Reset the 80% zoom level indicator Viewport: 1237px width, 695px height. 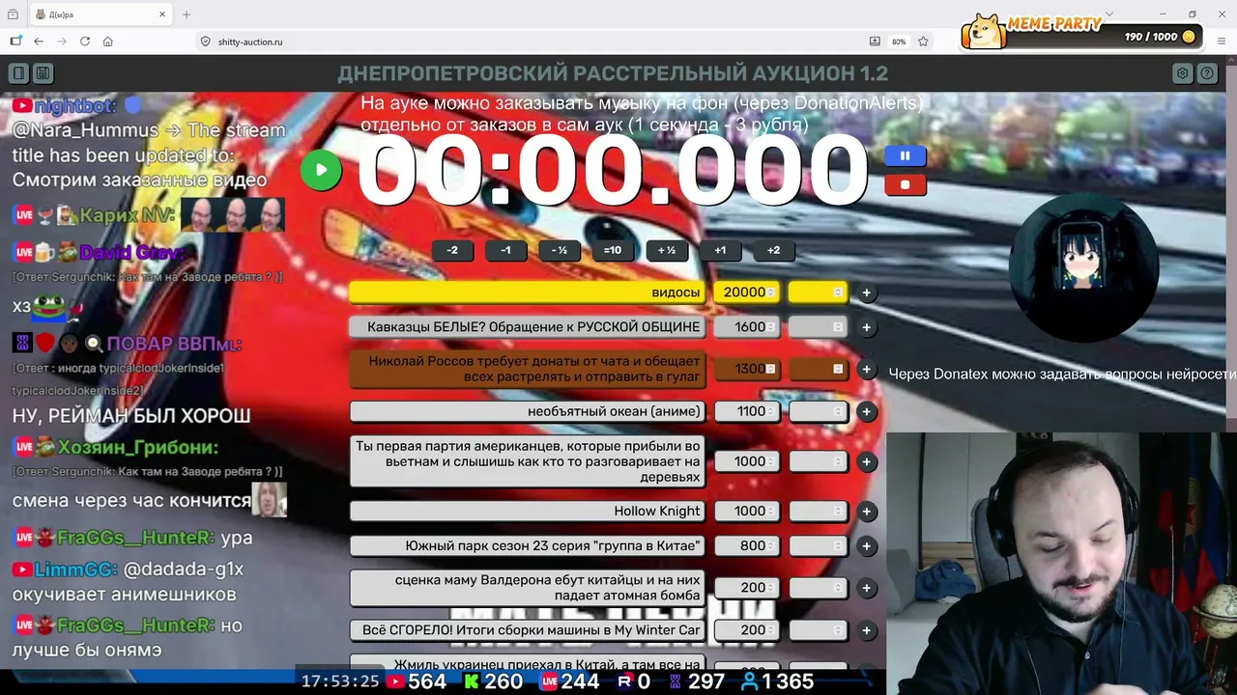tap(899, 42)
